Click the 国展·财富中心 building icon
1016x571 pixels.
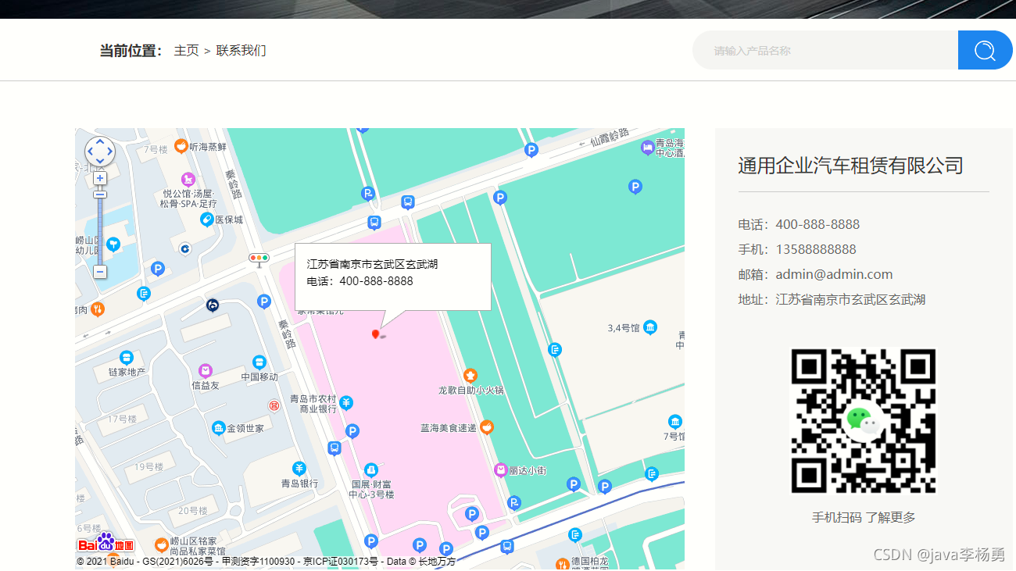[370, 469]
